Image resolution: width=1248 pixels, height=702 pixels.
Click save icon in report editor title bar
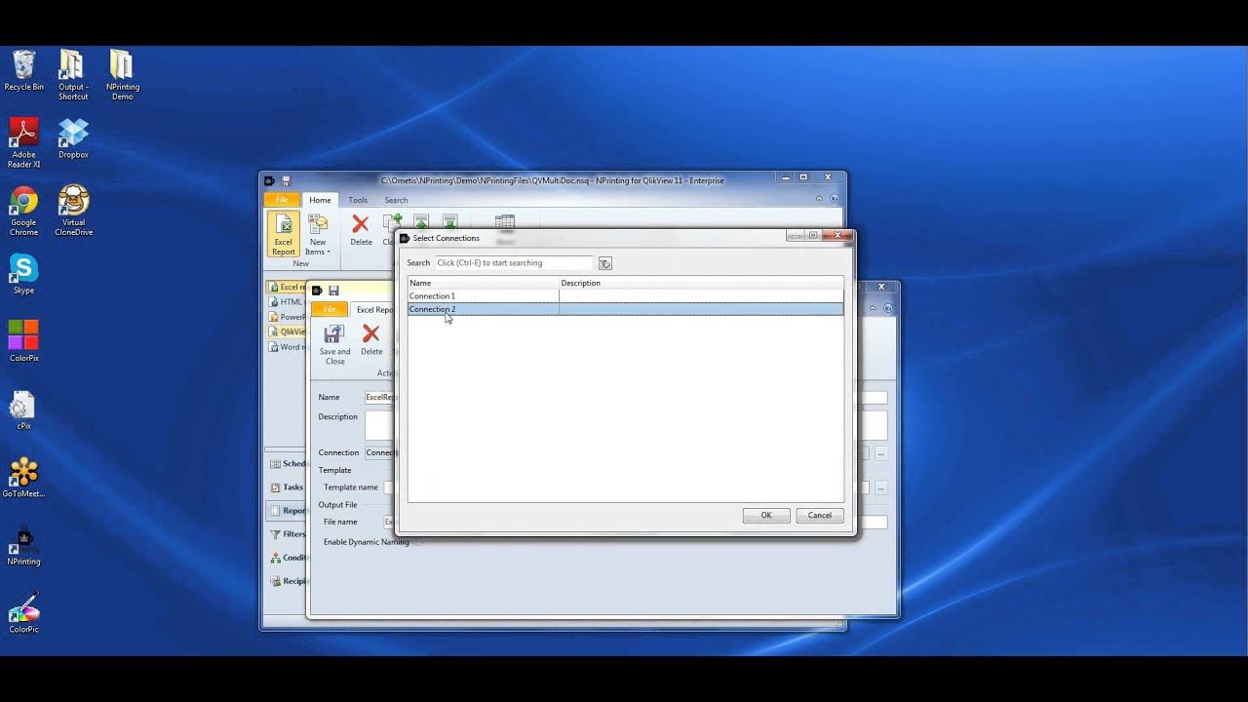[x=333, y=291]
